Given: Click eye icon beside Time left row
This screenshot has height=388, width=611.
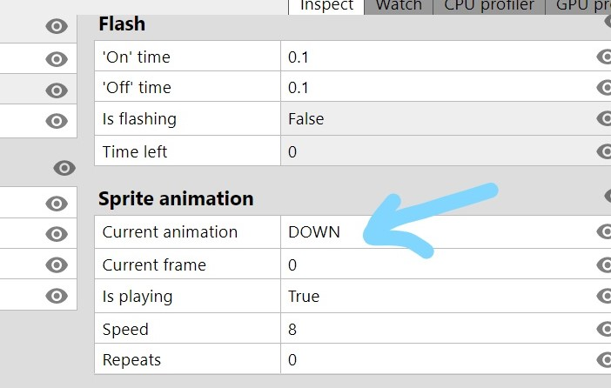Looking at the screenshot, I should pyautogui.click(x=604, y=151).
